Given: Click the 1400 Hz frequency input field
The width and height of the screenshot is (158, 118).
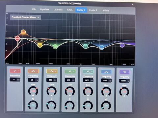Looking at the screenshot, I should point(88,80).
